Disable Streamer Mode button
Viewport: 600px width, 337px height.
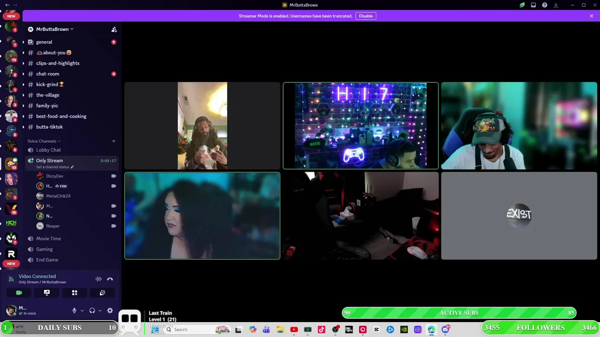click(x=366, y=16)
